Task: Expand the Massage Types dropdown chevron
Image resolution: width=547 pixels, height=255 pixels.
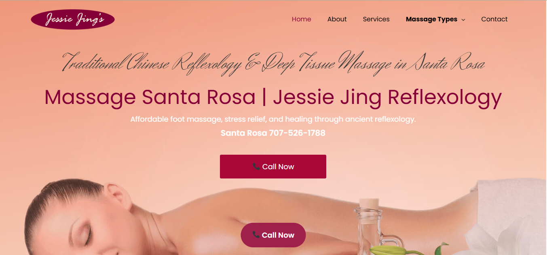Action: 463,20
